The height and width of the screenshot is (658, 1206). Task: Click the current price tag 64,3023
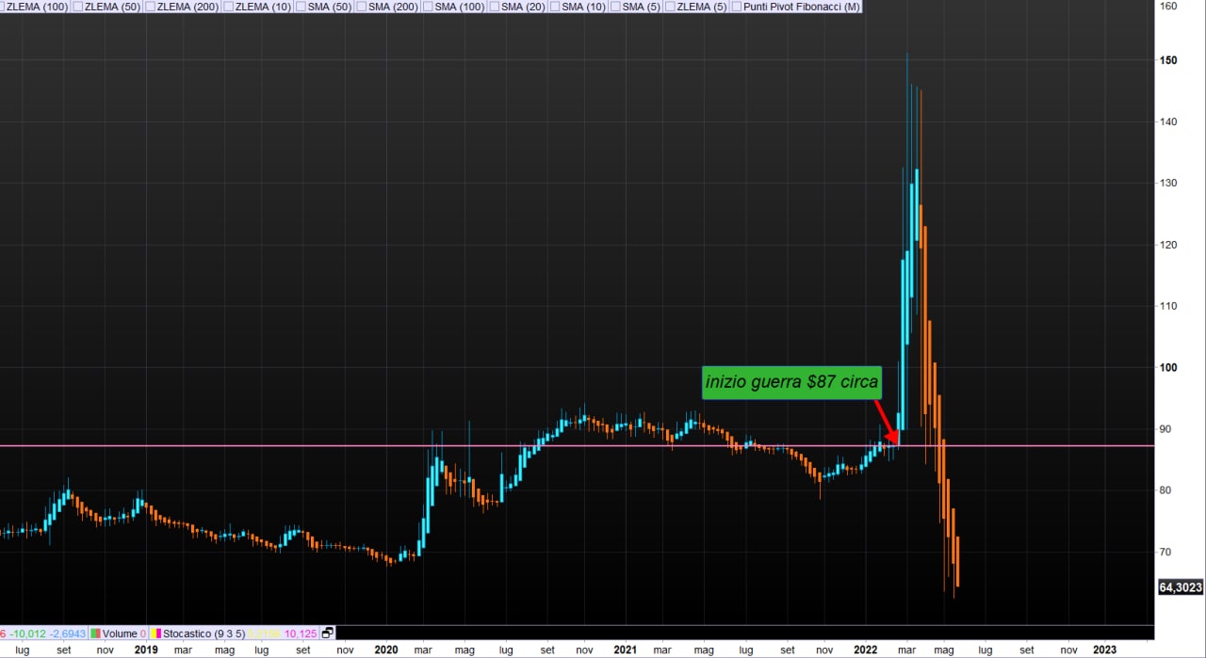pos(1180,587)
